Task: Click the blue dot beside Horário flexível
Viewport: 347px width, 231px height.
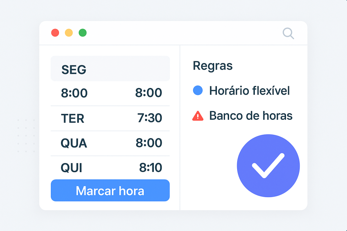Action: pos(198,91)
